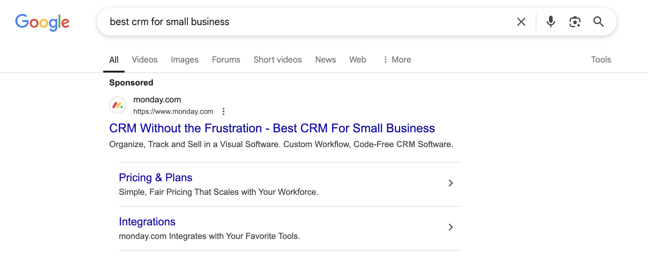Viewport: 648px width, 261px height.
Task: Open the three-dot menu next to monday.com URL
Action: (x=224, y=111)
